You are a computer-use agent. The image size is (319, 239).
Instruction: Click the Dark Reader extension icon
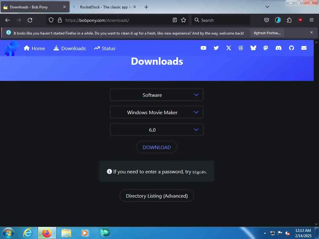point(278,20)
